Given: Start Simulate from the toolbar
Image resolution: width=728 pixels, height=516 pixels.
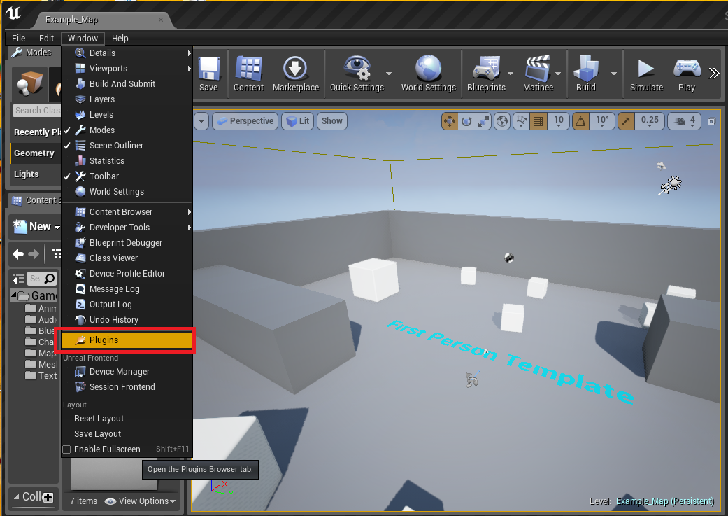Looking at the screenshot, I should (x=646, y=74).
